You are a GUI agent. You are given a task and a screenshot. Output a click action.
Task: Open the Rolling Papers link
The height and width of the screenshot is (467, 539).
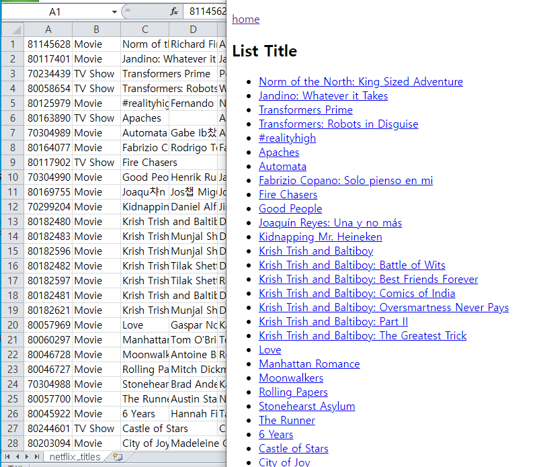[x=293, y=392]
